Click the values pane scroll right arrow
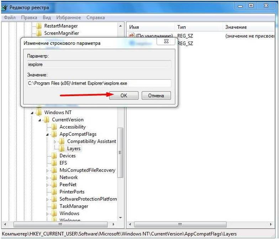279x239 pixels. (x=271, y=224)
